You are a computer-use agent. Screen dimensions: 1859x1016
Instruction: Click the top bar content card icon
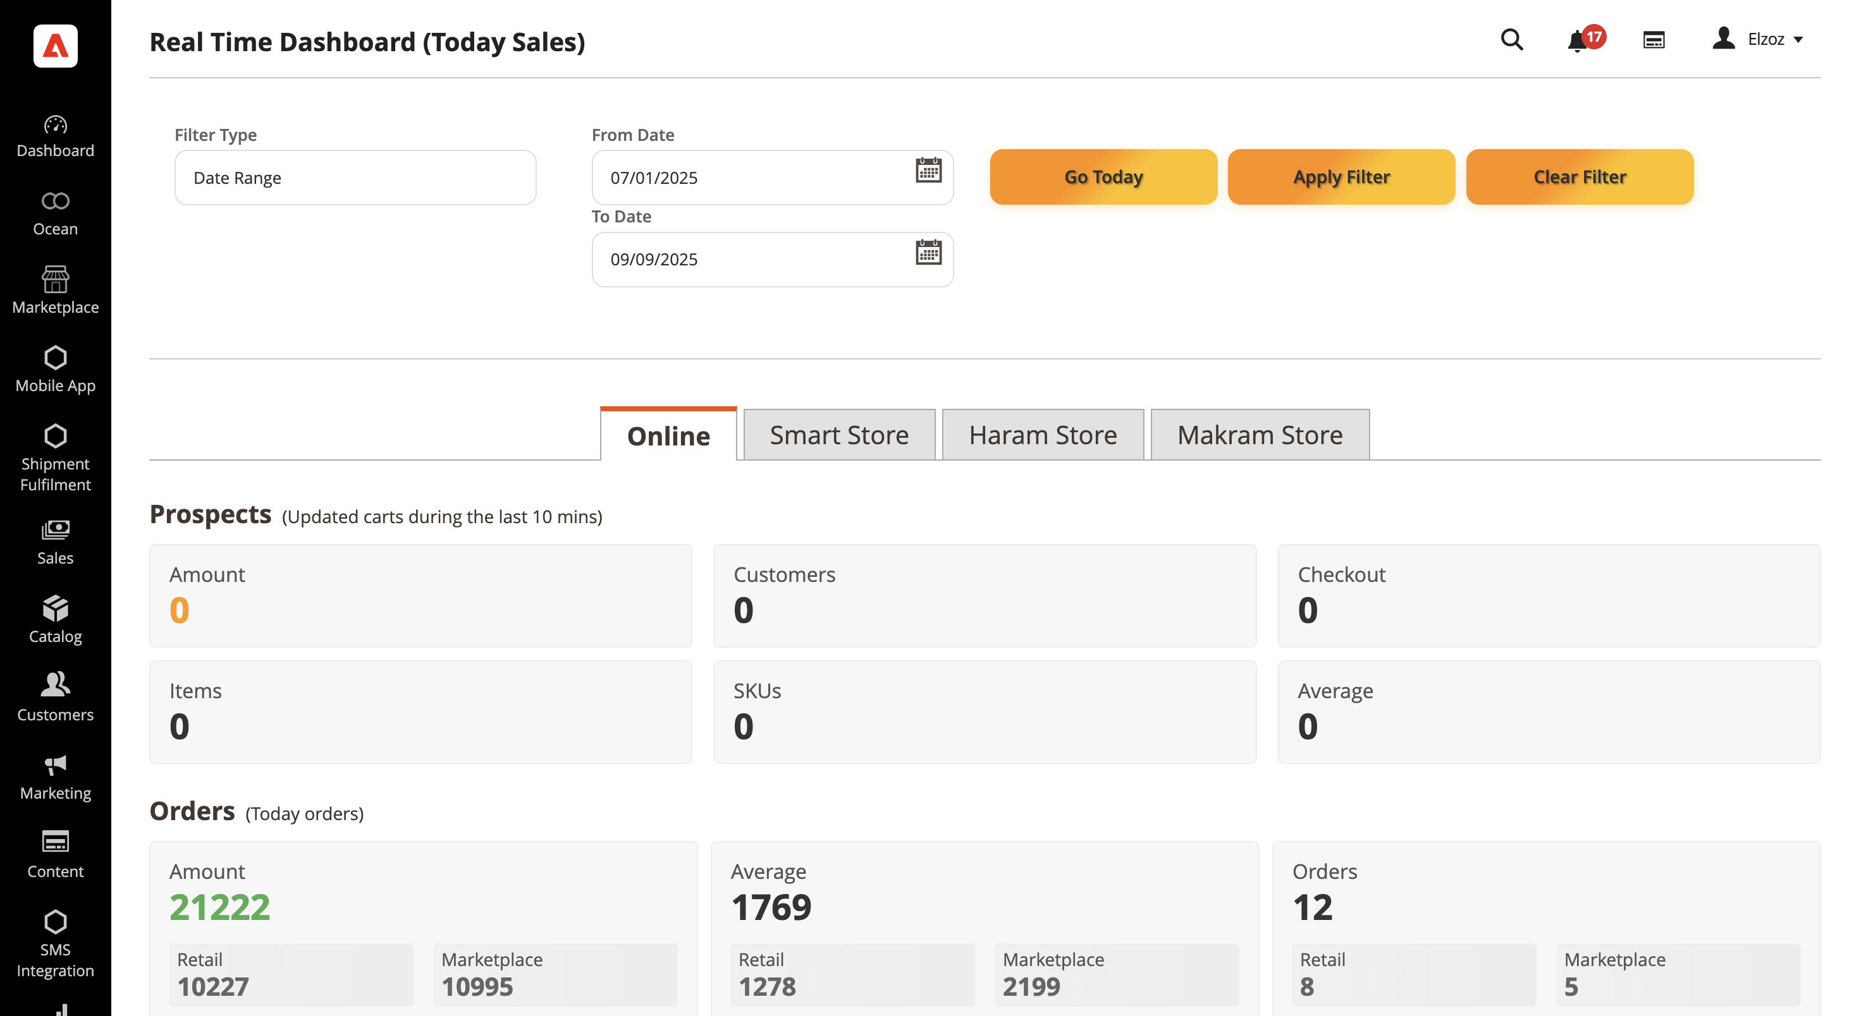(1653, 40)
